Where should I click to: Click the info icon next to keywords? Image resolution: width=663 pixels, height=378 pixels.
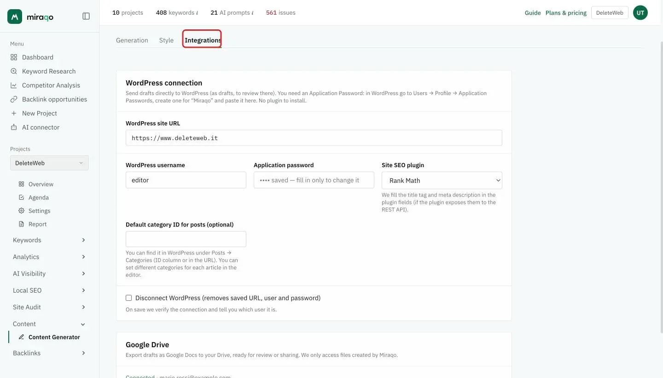pos(197,13)
